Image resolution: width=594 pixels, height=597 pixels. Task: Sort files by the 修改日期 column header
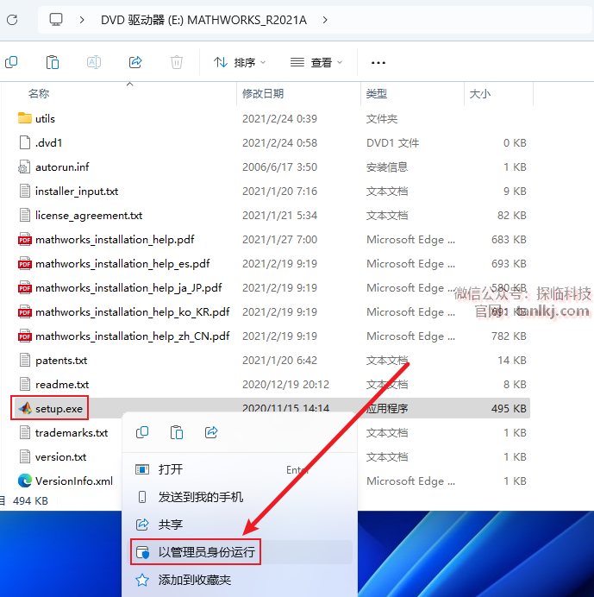263,93
